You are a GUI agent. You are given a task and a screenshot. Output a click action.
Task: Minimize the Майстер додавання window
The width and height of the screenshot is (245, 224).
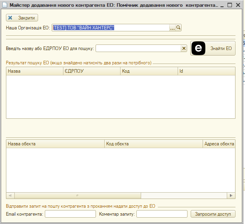(222, 5)
